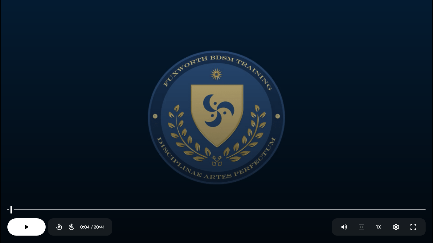Play the video with the white button
The width and height of the screenshot is (433, 243).
27,227
